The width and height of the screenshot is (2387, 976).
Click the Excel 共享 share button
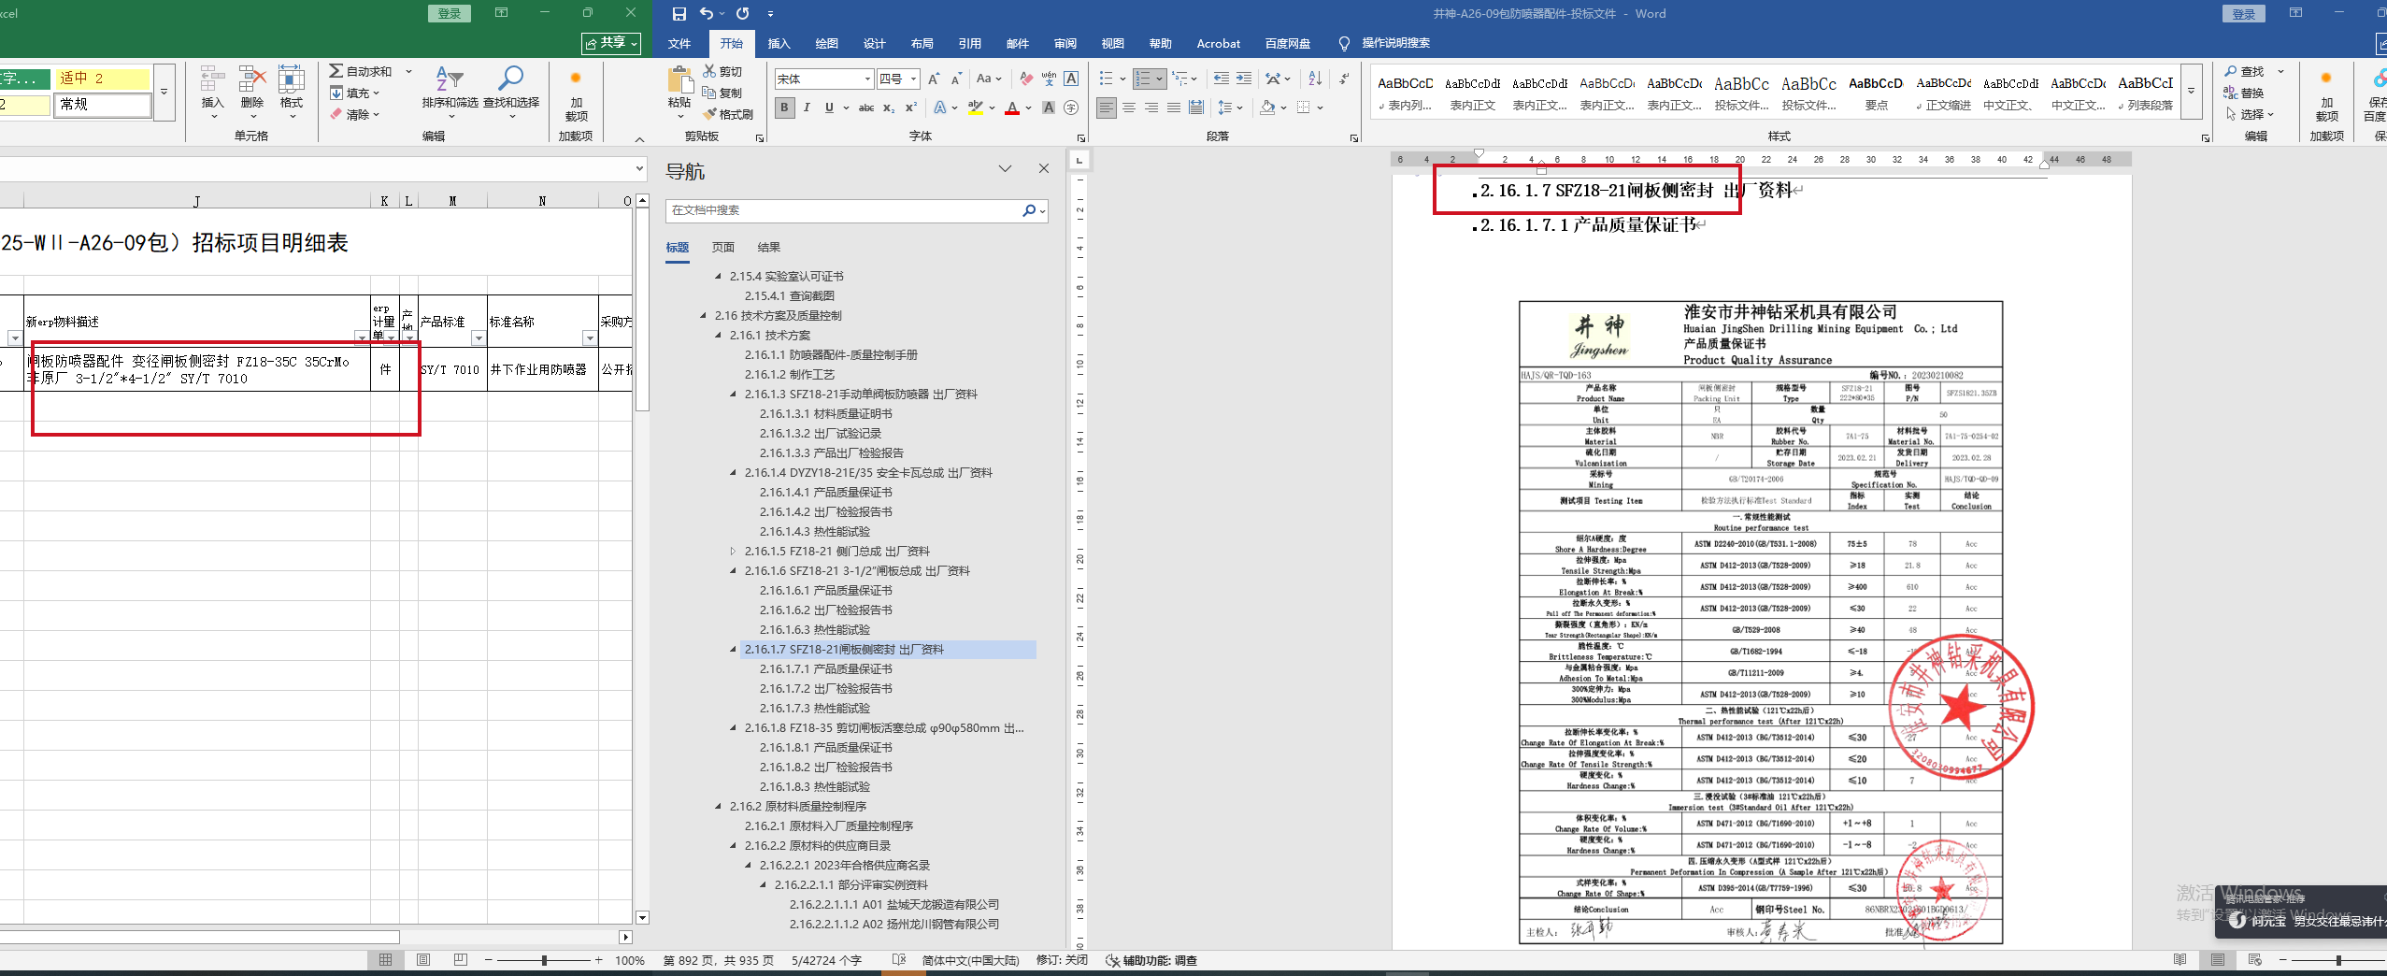611,43
